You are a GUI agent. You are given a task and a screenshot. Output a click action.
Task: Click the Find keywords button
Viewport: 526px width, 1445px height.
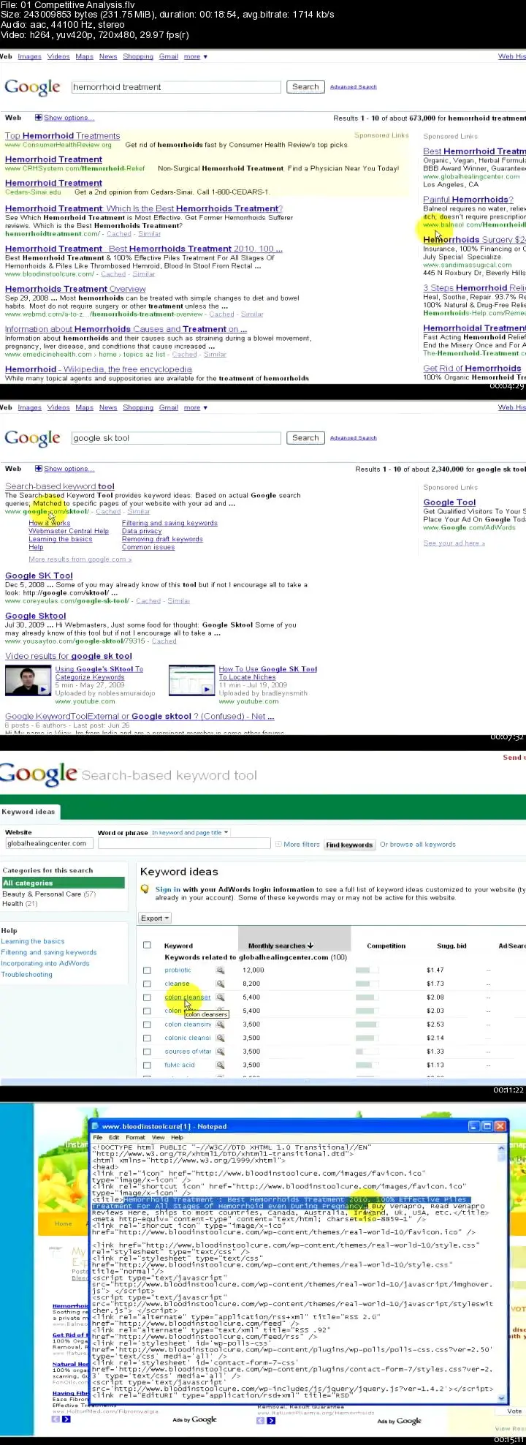pyautogui.click(x=349, y=845)
